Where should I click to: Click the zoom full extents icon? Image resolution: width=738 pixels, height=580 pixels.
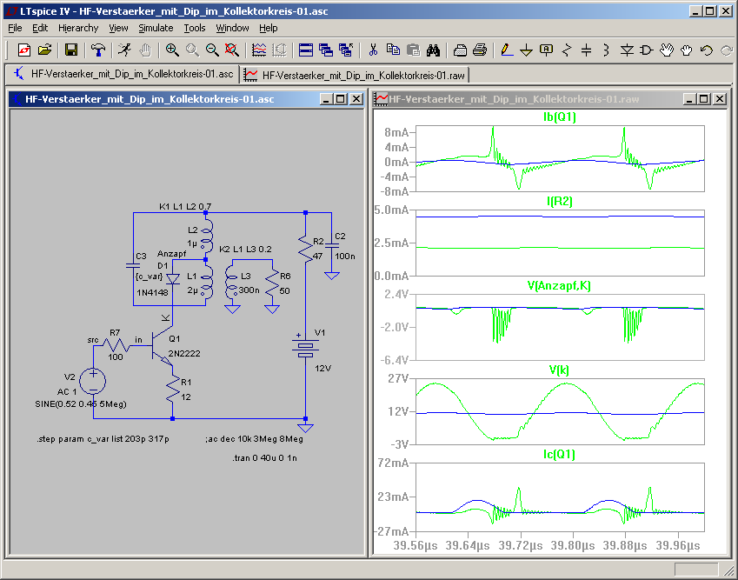pos(231,50)
